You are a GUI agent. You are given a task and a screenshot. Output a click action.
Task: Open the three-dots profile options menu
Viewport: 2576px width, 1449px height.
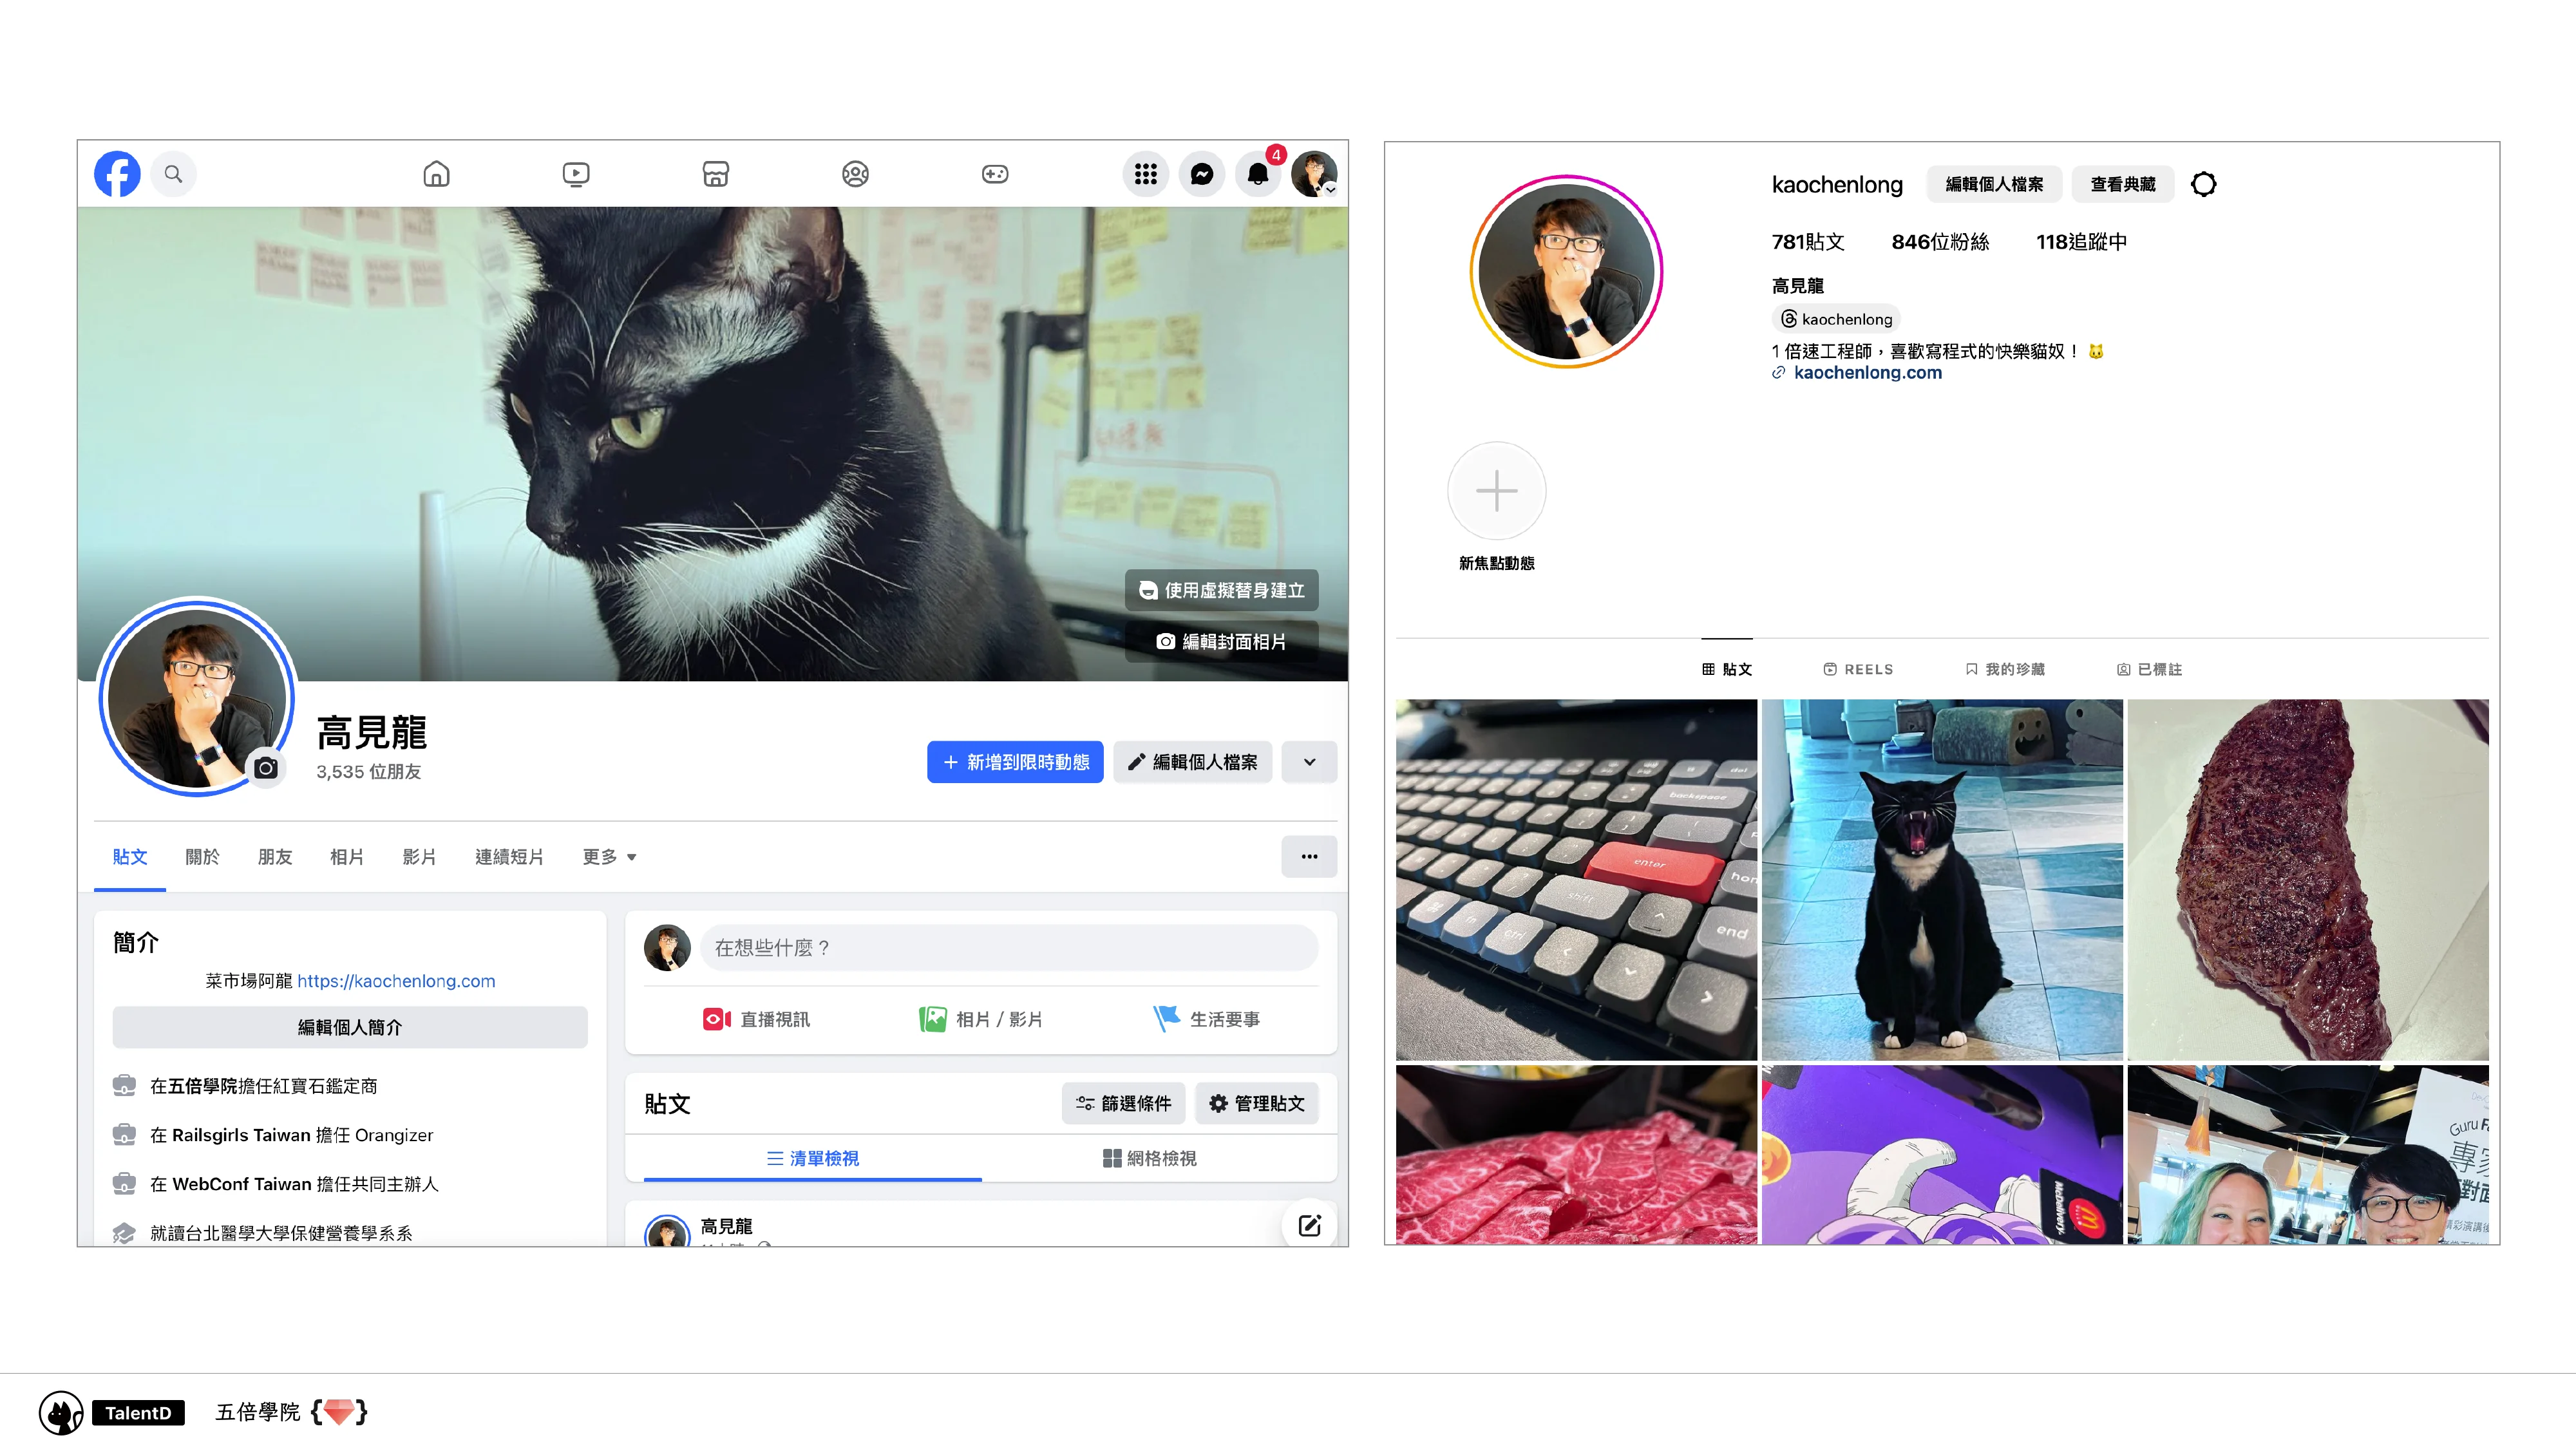coord(1309,857)
